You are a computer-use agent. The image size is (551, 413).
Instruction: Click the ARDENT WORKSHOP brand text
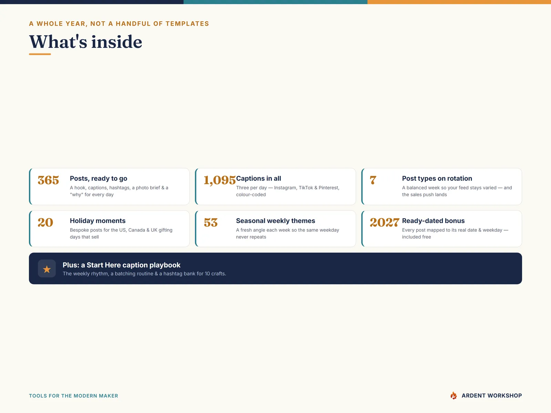(x=491, y=396)
